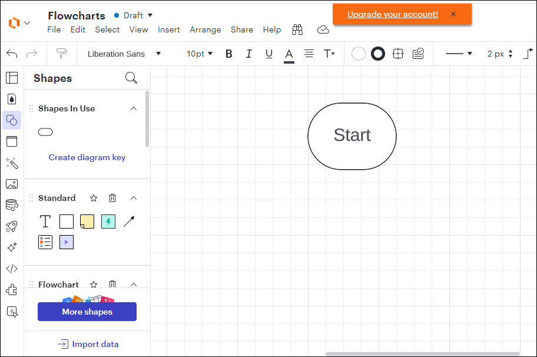Viewport: 537px width, 357px height.
Task: Open the Help menu
Action: pyautogui.click(x=272, y=30)
